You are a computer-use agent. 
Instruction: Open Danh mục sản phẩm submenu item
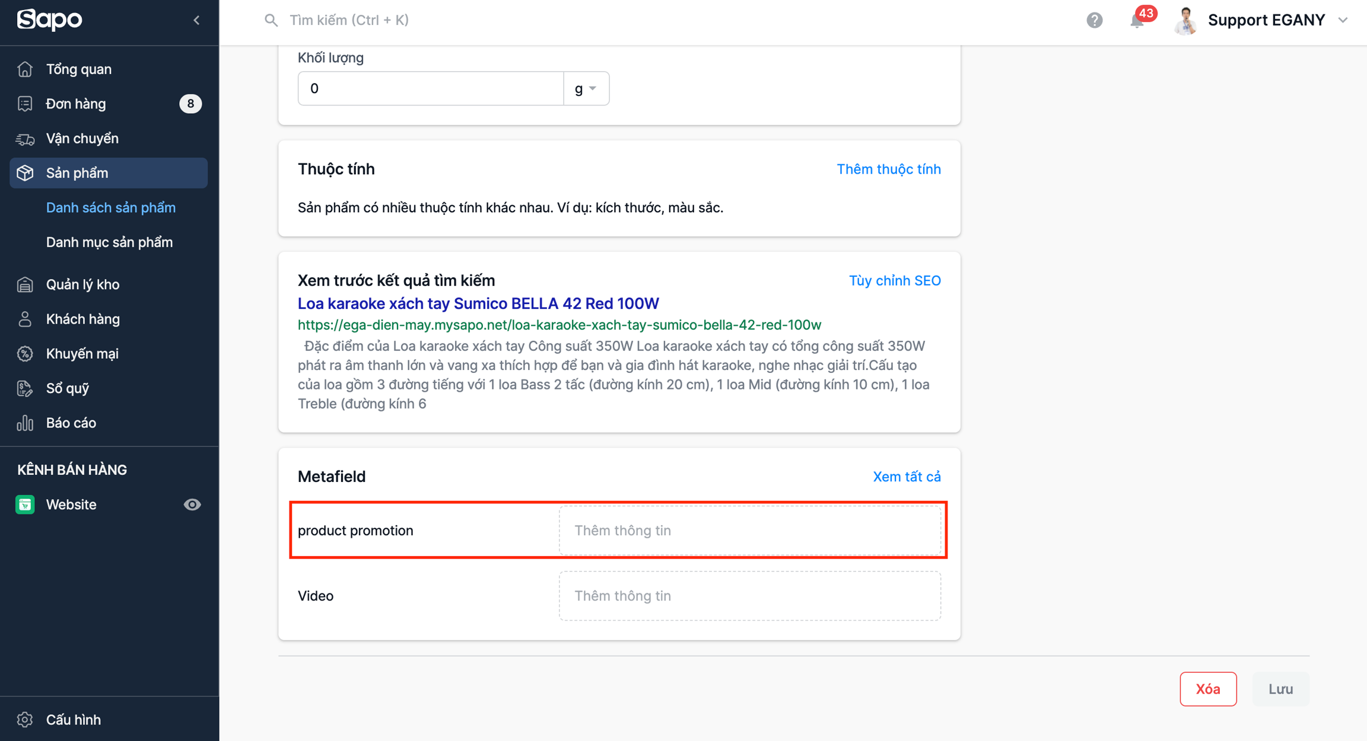click(x=109, y=242)
